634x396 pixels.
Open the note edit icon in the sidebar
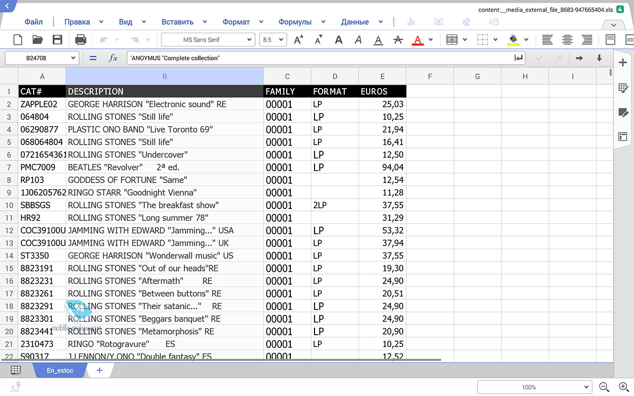pyautogui.click(x=623, y=112)
